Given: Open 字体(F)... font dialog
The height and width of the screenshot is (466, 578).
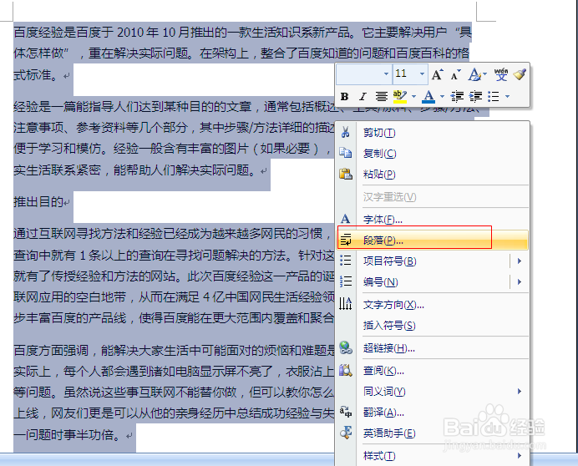Looking at the screenshot, I should pos(383,220).
